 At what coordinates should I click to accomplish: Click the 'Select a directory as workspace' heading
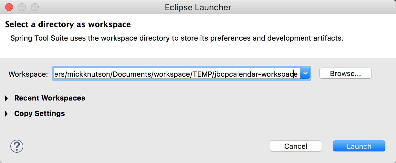pos(68,24)
